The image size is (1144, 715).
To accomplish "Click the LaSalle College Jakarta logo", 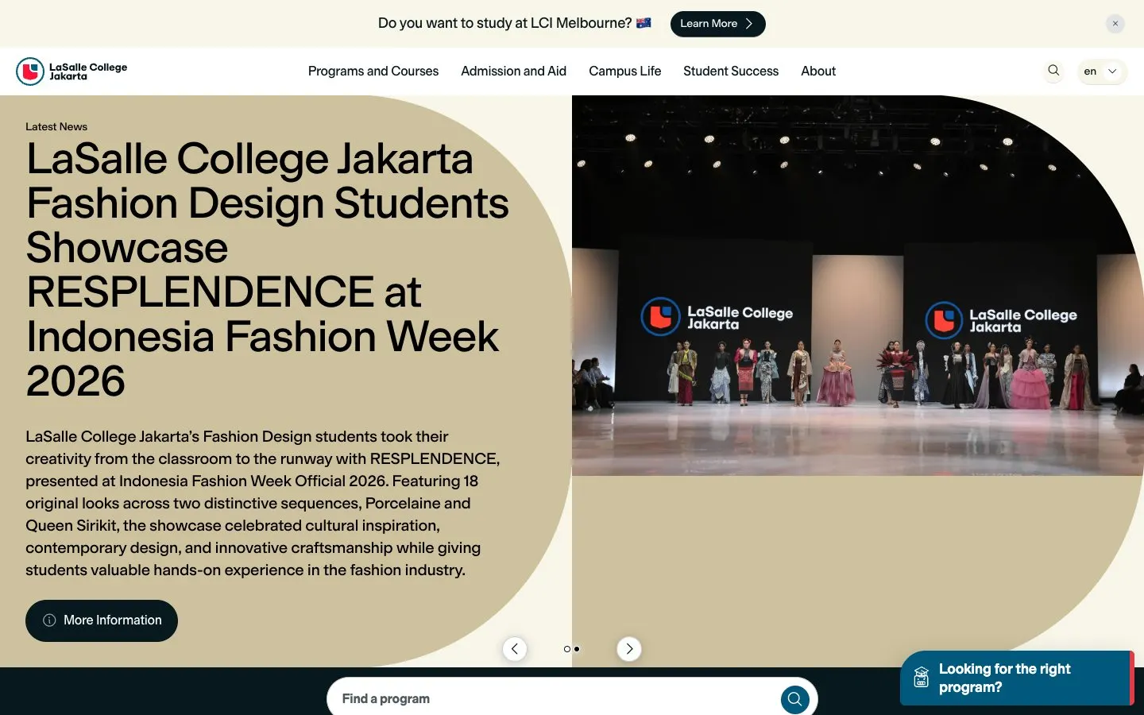I will coord(71,71).
